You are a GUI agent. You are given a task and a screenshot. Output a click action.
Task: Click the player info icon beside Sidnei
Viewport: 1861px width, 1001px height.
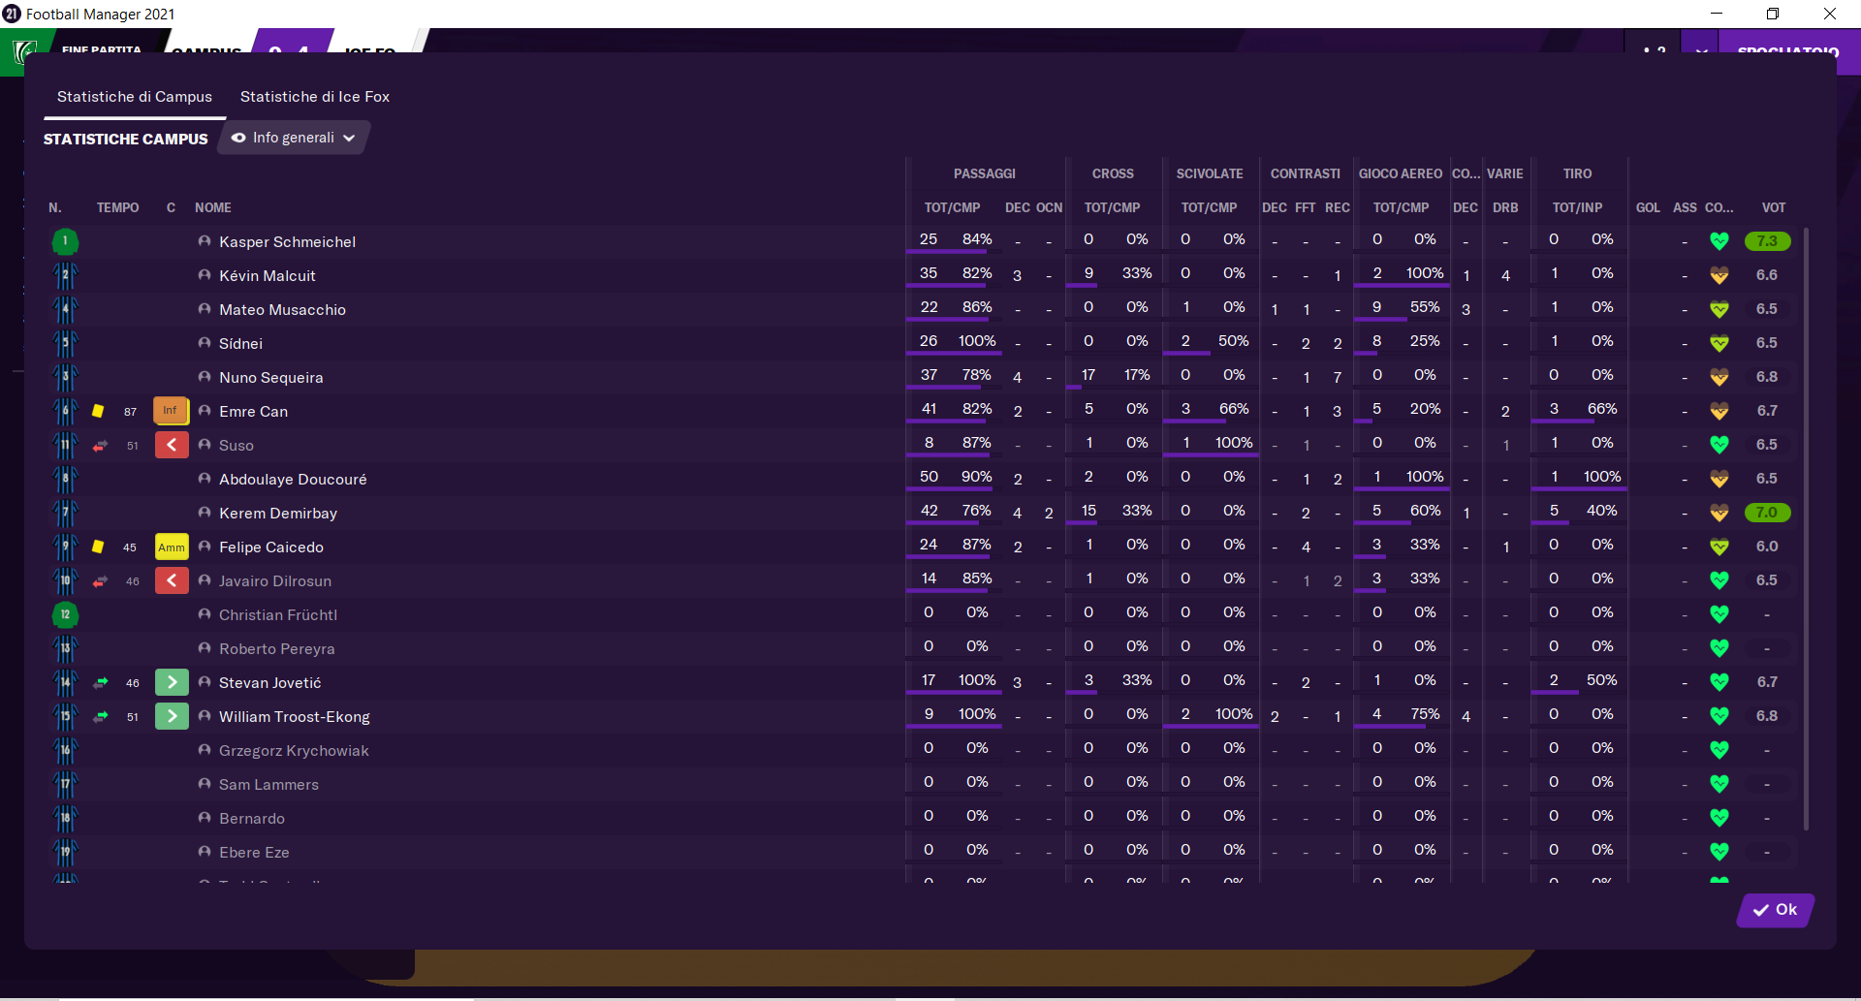[x=205, y=343]
